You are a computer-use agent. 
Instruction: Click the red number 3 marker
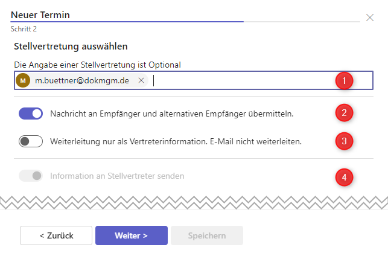(x=344, y=141)
